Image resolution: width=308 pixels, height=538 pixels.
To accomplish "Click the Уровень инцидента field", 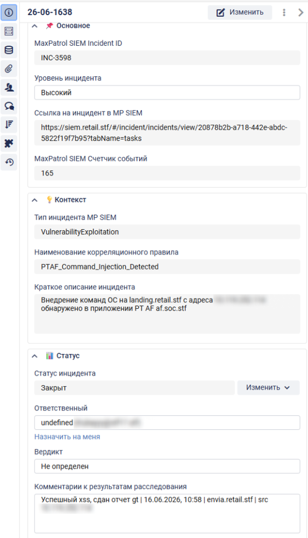I will click(x=167, y=93).
